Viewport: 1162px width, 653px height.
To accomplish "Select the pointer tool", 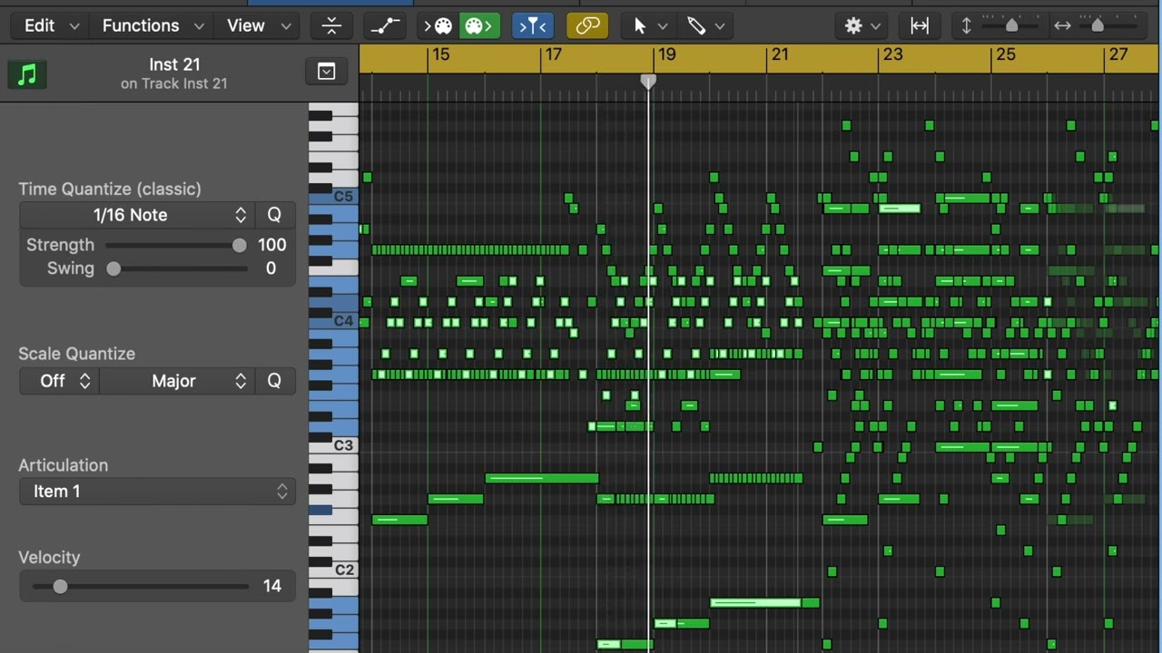I will click(640, 25).
